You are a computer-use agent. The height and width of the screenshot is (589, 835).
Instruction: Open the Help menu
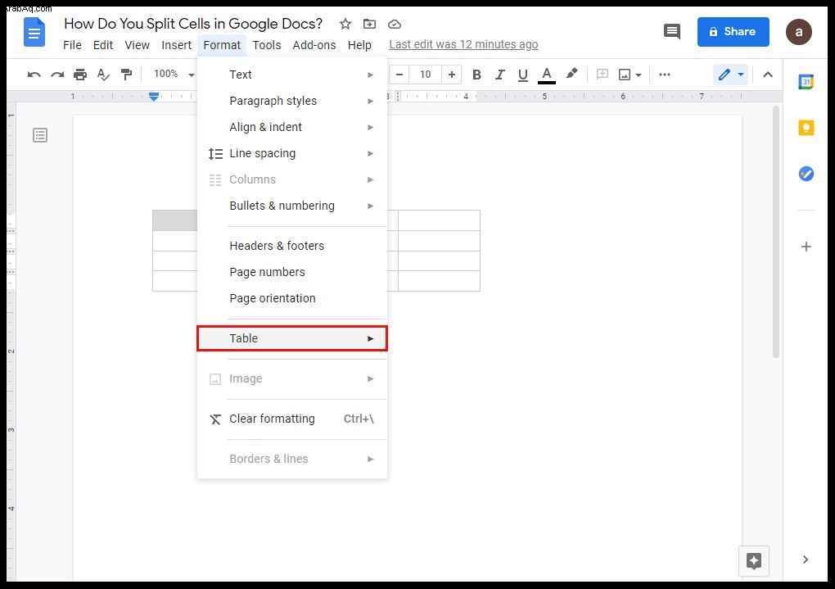coord(359,45)
